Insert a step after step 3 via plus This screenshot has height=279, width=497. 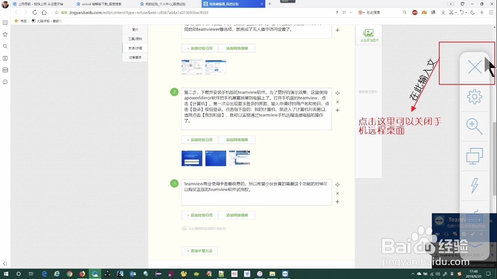(x=337, y=202)
